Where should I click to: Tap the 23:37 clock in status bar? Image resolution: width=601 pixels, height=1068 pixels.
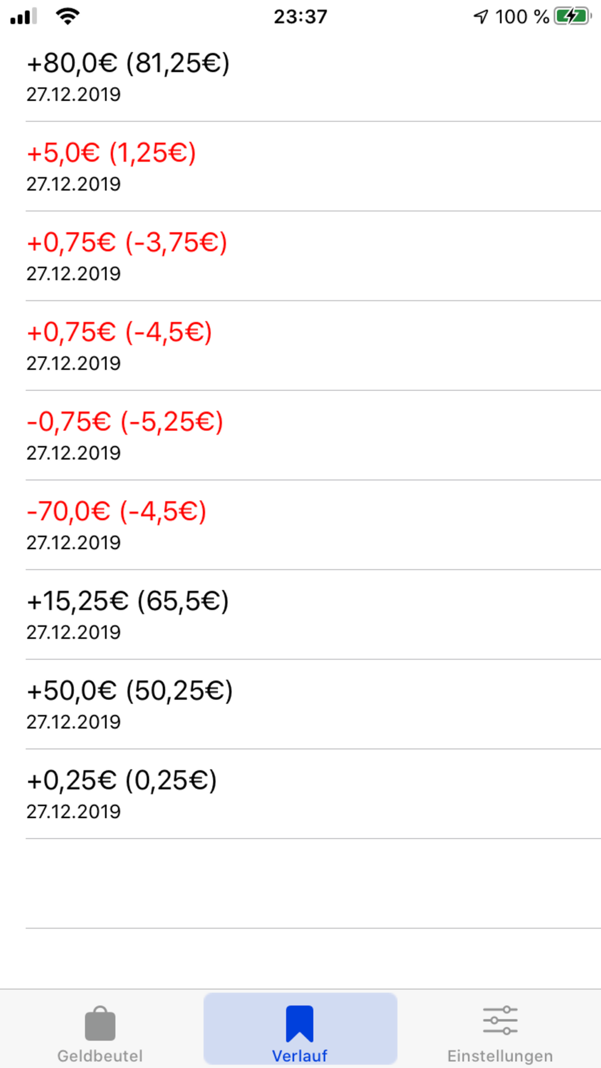coord(300,16)
